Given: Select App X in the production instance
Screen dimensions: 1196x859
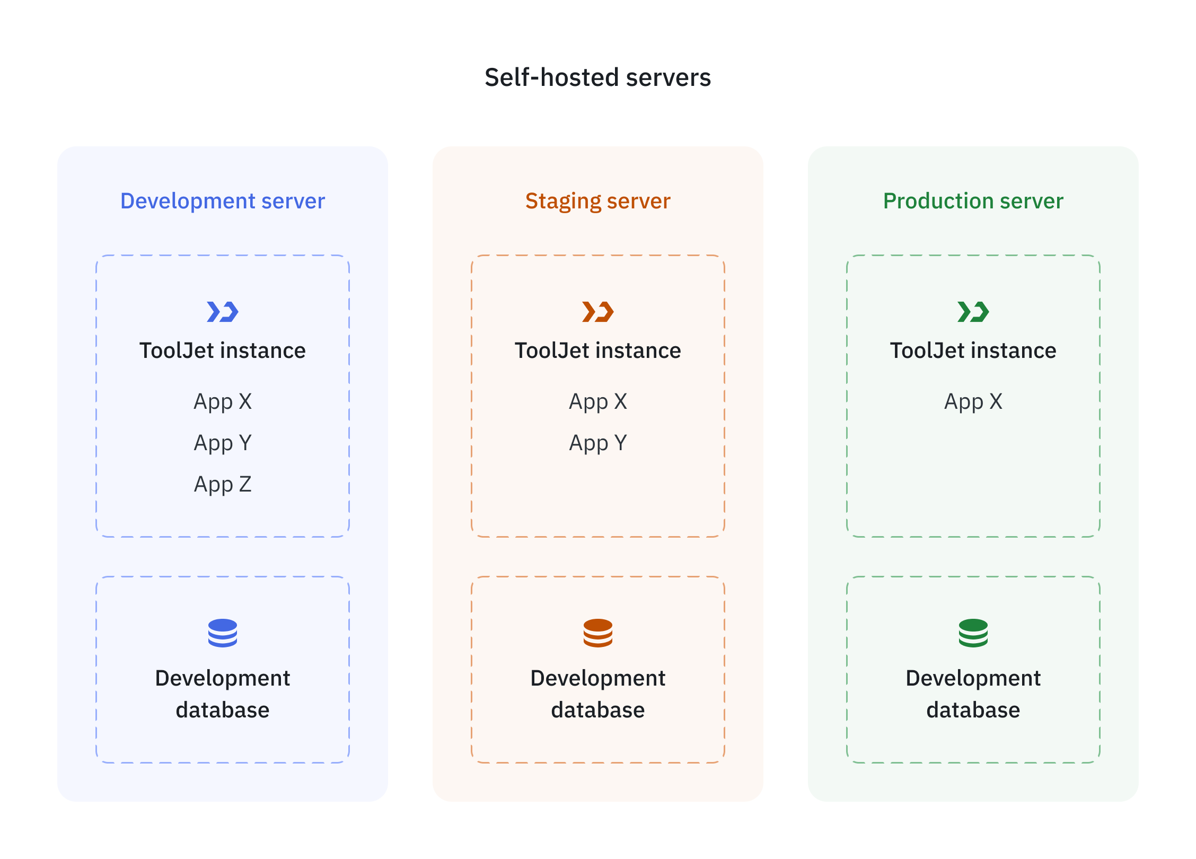Looking at the screenshot, I should 973,401.
